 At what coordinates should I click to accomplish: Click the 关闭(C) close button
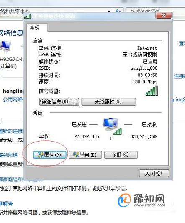(x=154, y=173)
